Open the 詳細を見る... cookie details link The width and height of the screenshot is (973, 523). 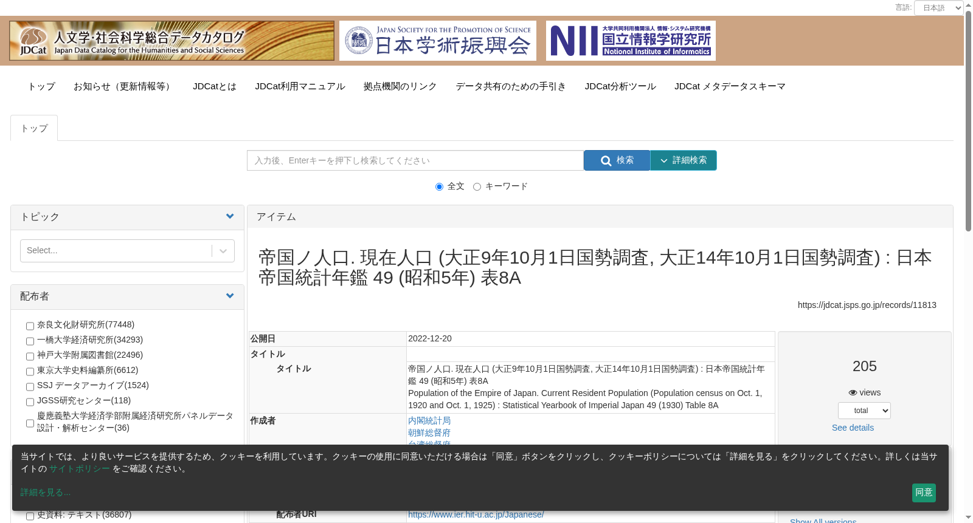click(x=46, y=493)
